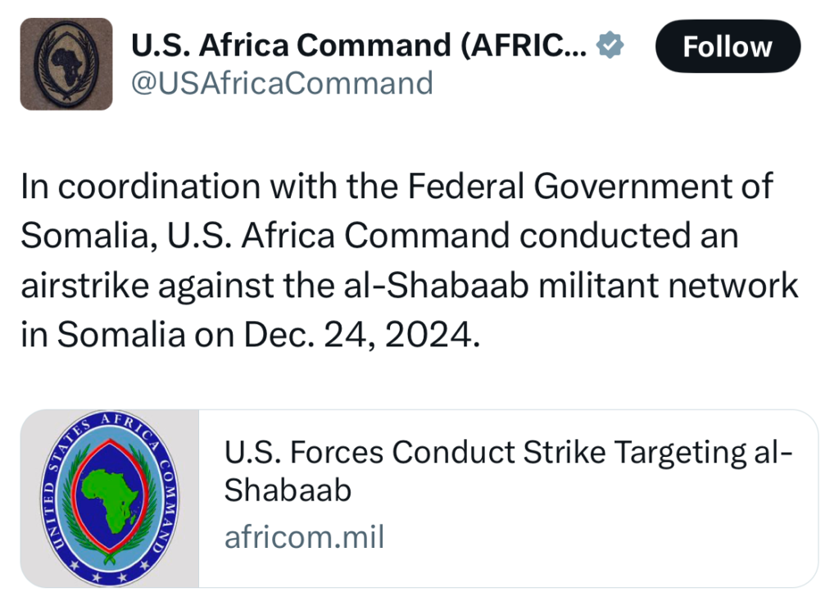The width and height of the screenshot is (839, 606).
Task: Follow the U.S. Africa Command account
Action: click(x=728, y=47)
